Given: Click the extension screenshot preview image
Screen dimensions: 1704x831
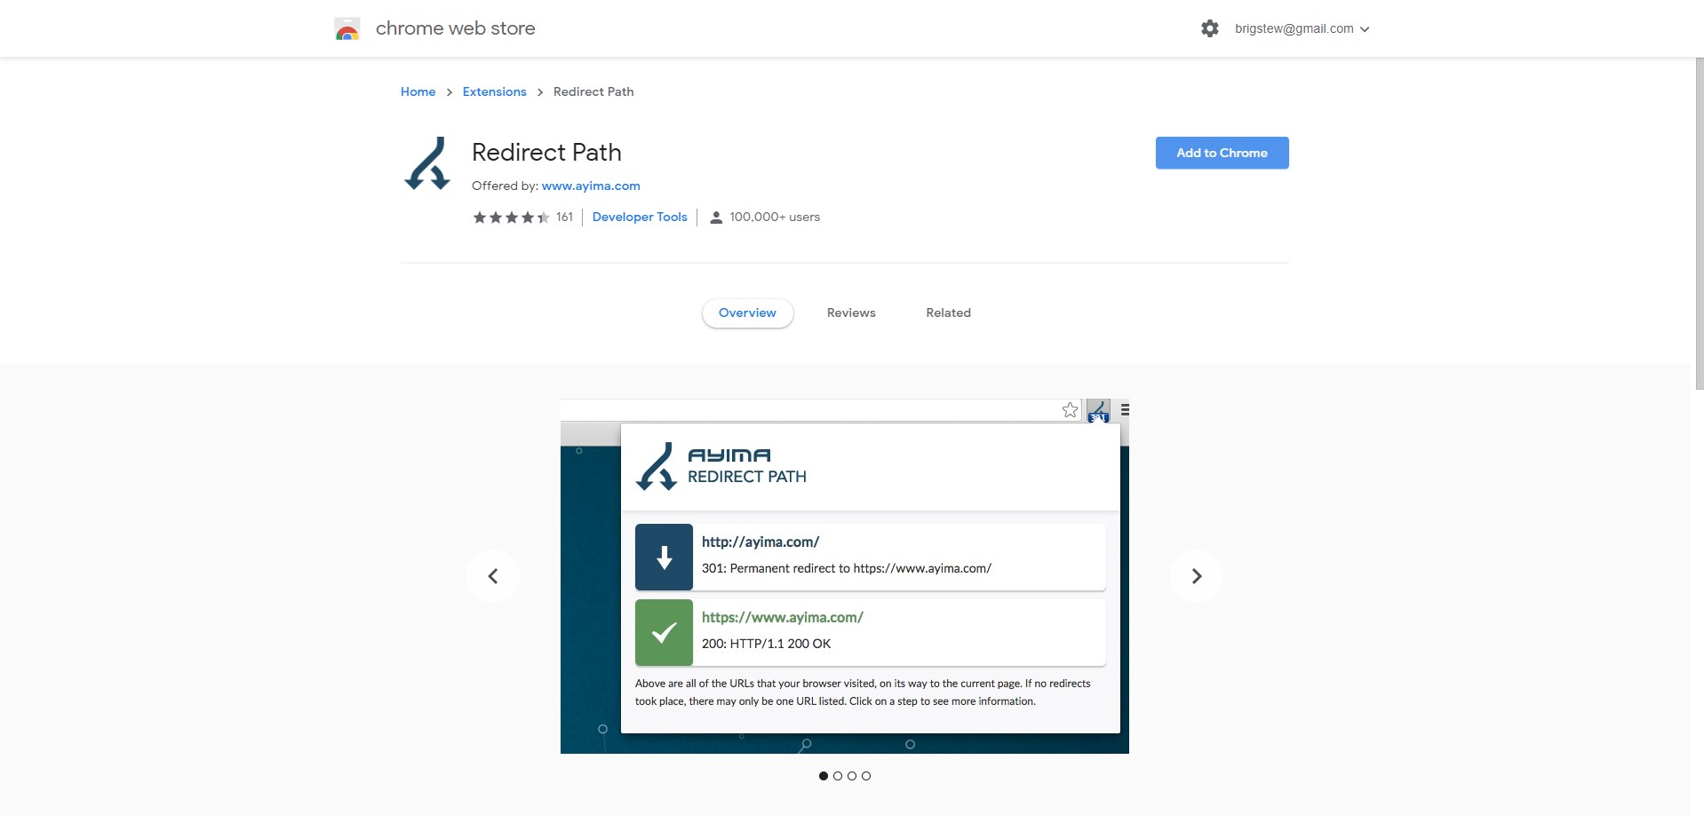Looking at the screenshot, I should [x=845, y=576].
